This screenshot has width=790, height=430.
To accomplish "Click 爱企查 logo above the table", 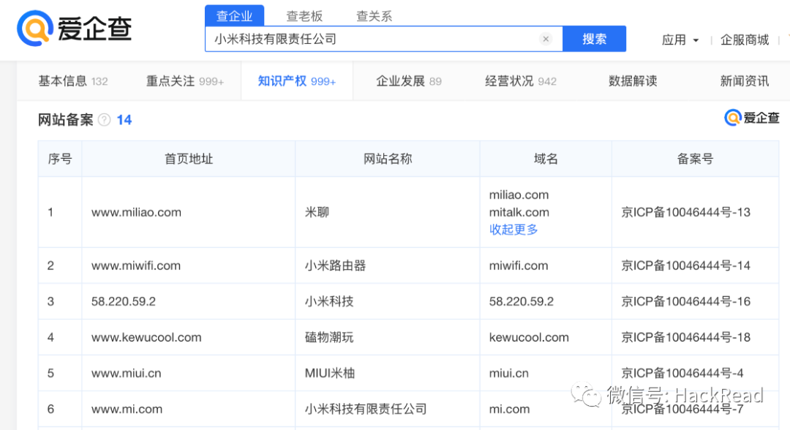I will pyautogui.click(x=751, y=118).
